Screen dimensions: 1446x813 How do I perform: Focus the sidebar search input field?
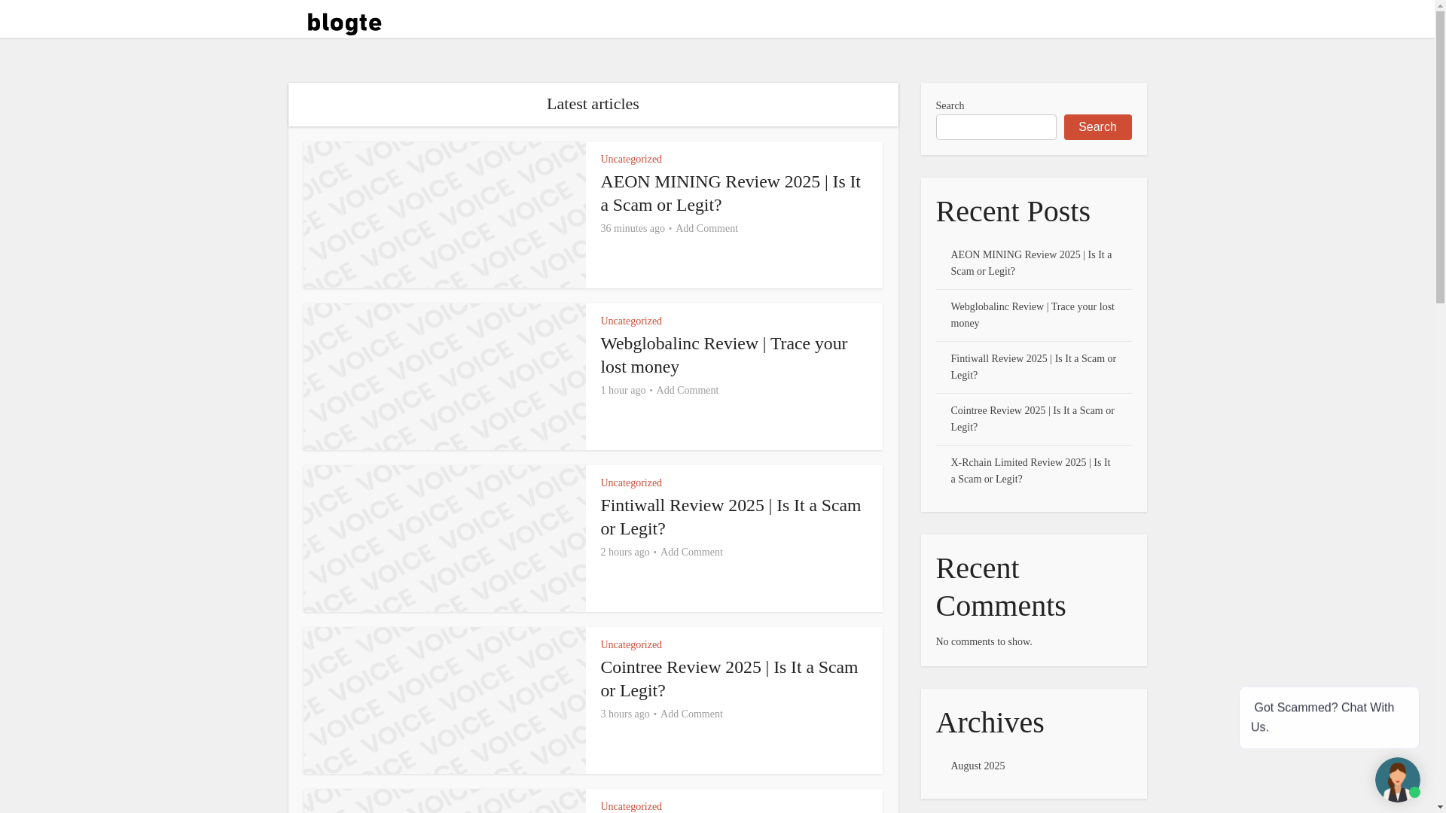pyautogui.click(x=996, y=127)
